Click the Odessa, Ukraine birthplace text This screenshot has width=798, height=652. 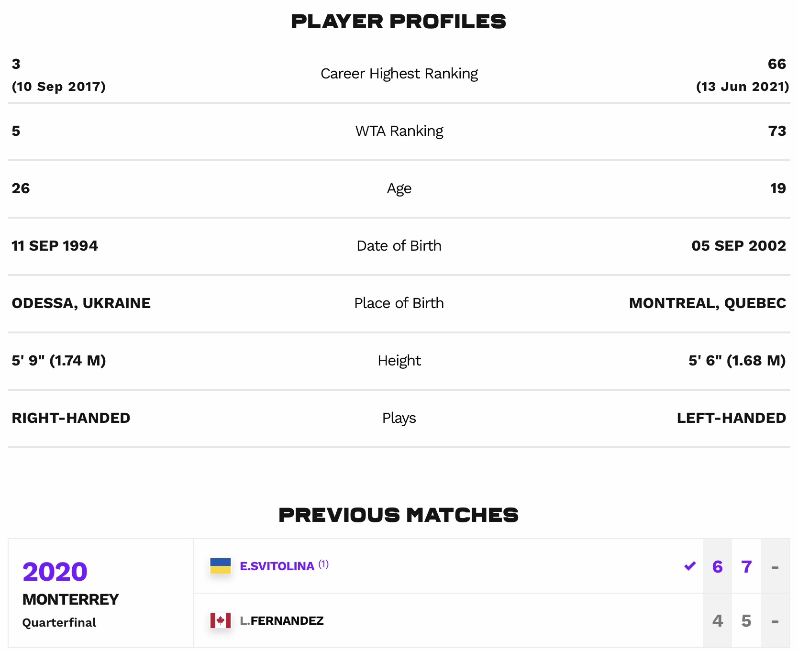81,303
